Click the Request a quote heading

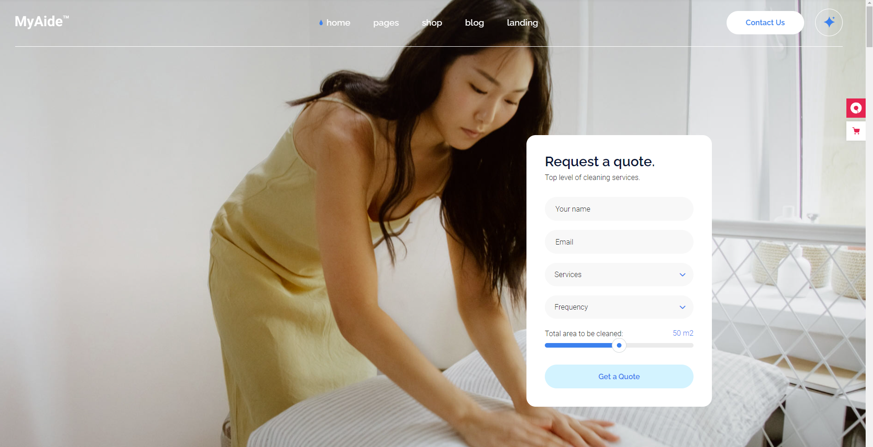599,162
